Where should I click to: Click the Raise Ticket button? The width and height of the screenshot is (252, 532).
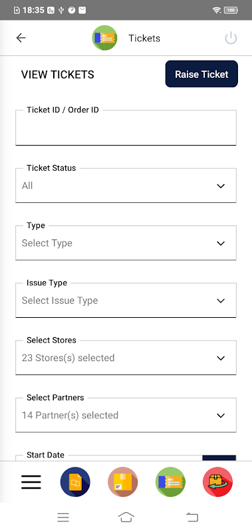pyautogui.click(x=202, y=74)
